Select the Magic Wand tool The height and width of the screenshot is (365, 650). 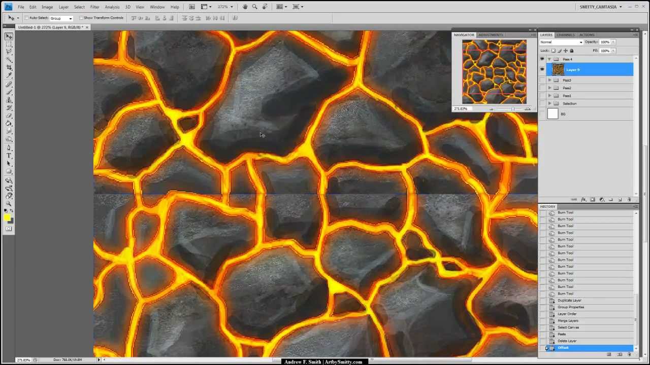click(x=9, y=59)
